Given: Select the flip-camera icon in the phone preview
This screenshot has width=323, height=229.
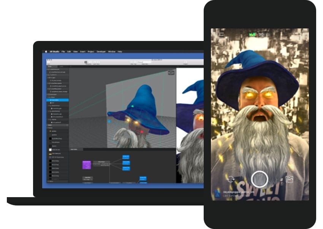Looking at the screenshot, I should point(231,179).
